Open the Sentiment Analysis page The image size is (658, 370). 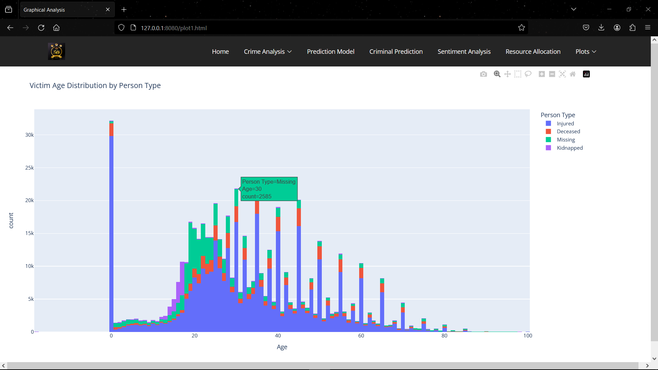point(464,51)
